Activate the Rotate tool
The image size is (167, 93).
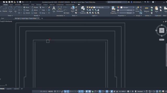coord(35,7)
